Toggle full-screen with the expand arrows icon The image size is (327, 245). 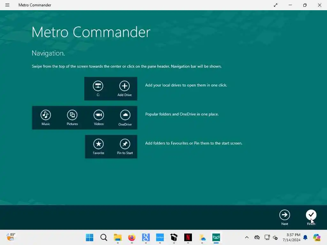276,5
